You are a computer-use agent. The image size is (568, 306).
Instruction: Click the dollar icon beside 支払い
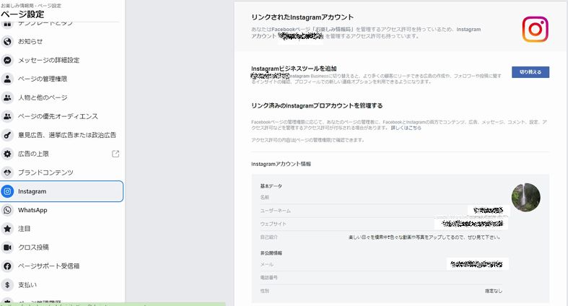(7, 285)
